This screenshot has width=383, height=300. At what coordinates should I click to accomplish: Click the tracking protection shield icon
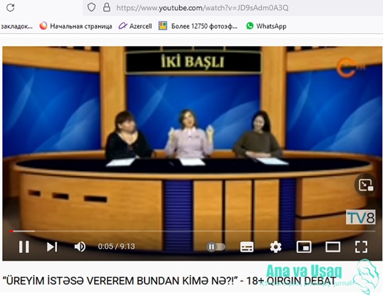(91, 7)
